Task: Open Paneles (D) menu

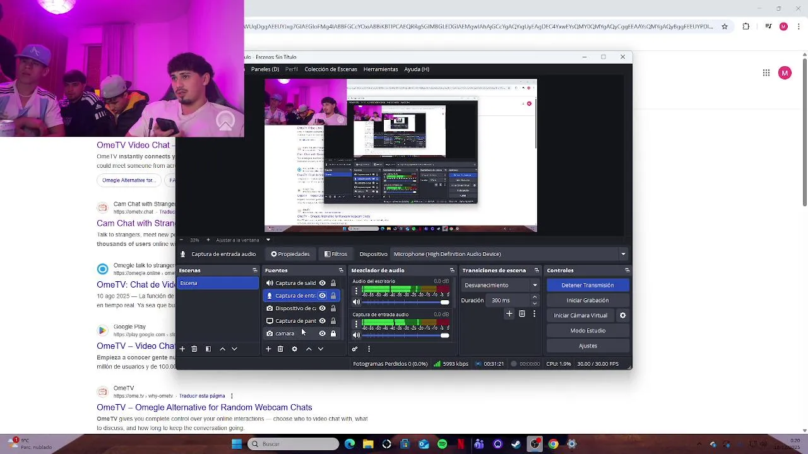Action: pyautogui.click(x=265, y=69)
